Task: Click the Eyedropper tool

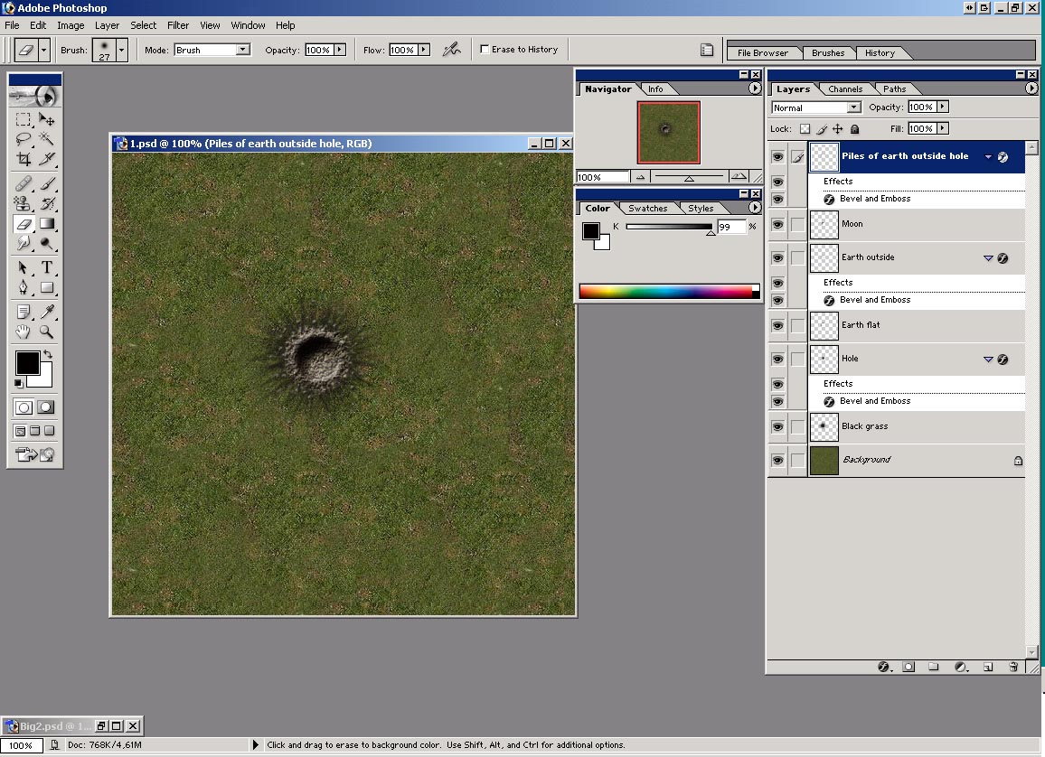Action: (47, 311)
